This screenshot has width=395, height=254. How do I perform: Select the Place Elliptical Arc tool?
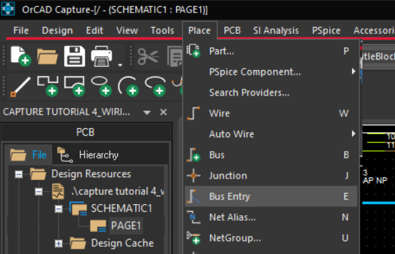pyautogui.click(x=155, y=87)
